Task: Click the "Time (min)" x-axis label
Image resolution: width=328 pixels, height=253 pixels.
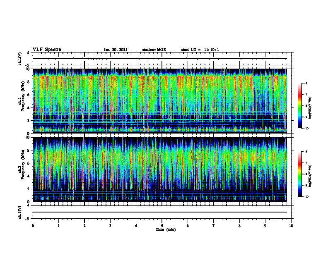Action: (166, 229)
